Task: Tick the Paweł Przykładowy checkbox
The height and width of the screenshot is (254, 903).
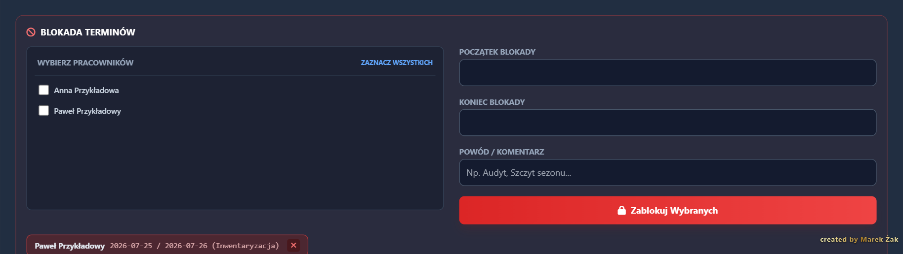Action: [44, 110]
